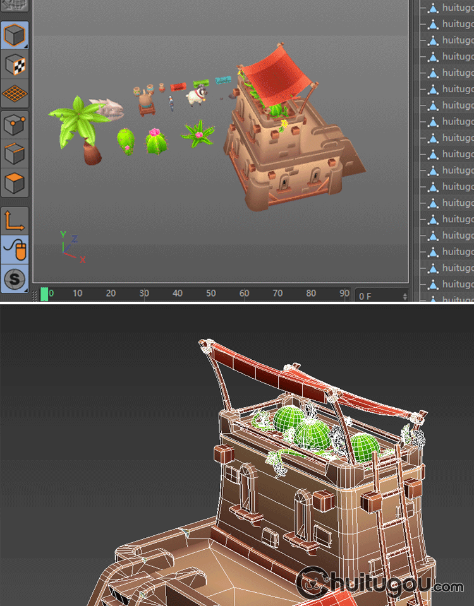Image resolution: width=474 pixels, height=606 pixels.
Task: Toggle Enable Snap S button
Action: pos(15,278)
